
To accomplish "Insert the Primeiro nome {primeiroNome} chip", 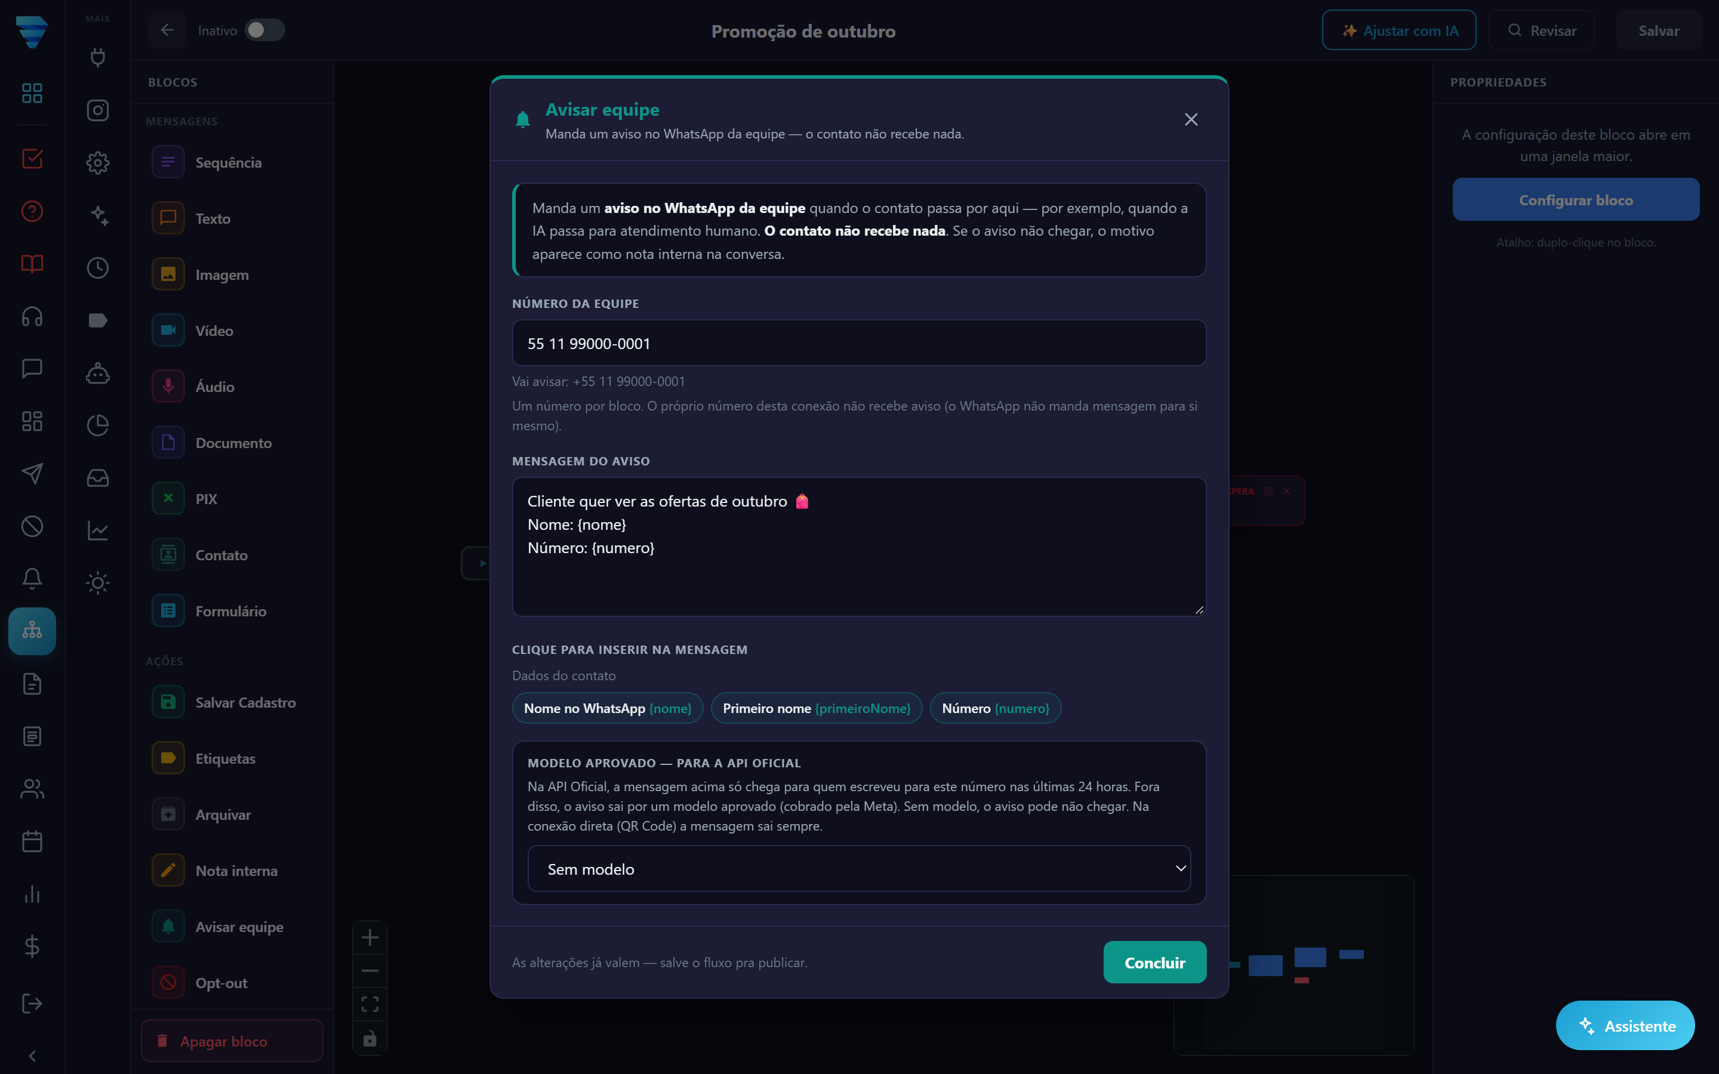I will (816, 708).
